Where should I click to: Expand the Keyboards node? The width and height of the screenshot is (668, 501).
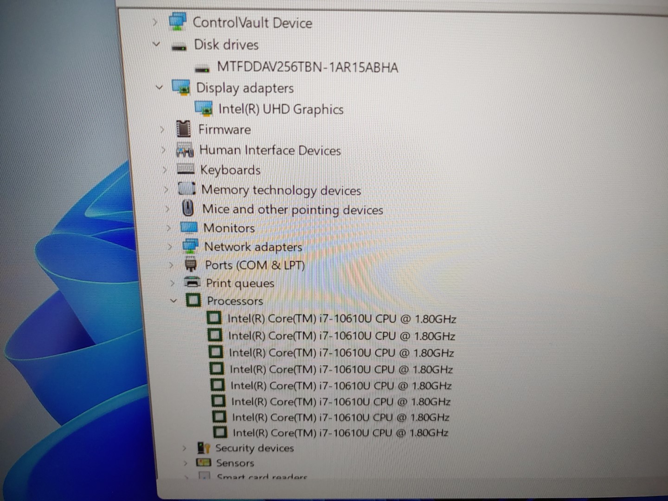tap(165, 170)
